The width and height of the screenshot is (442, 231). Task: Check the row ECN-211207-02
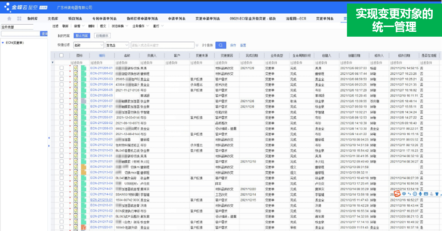pos(61,112)
